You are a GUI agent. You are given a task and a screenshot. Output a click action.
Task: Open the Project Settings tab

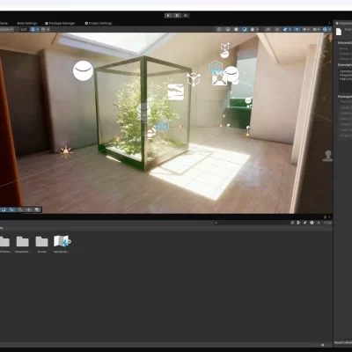click(x=99, y=23)
